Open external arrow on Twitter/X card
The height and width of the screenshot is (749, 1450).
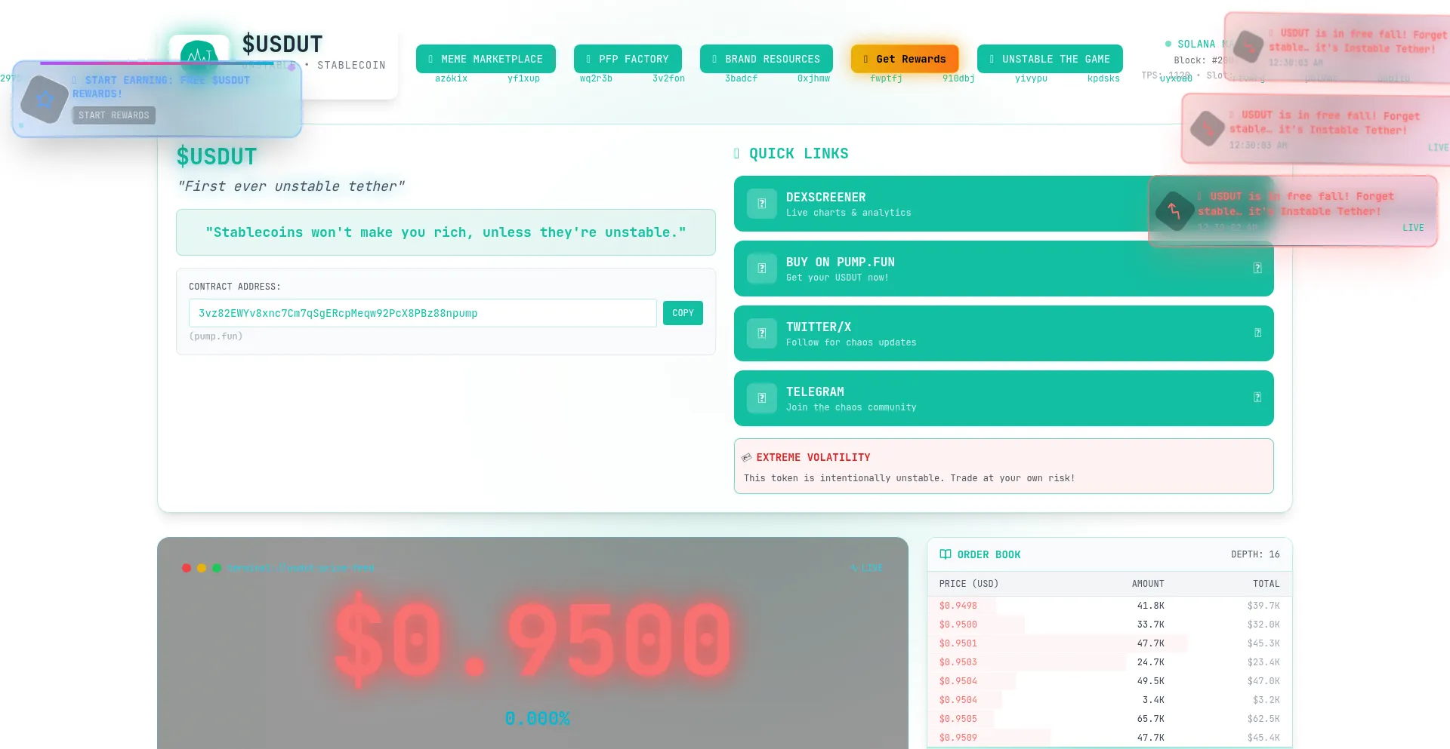[1257, 333]
